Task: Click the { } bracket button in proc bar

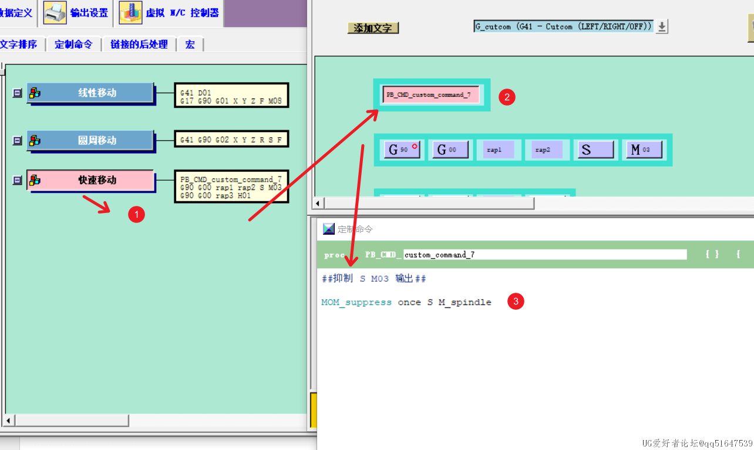Action: tap(712, 255)
